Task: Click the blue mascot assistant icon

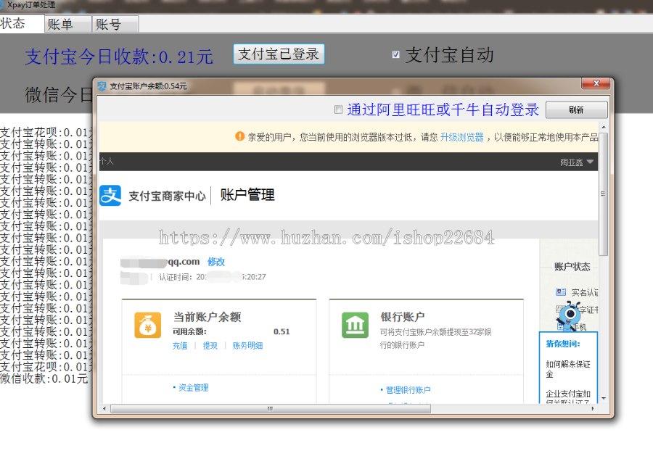Action: tap(570, 315)
